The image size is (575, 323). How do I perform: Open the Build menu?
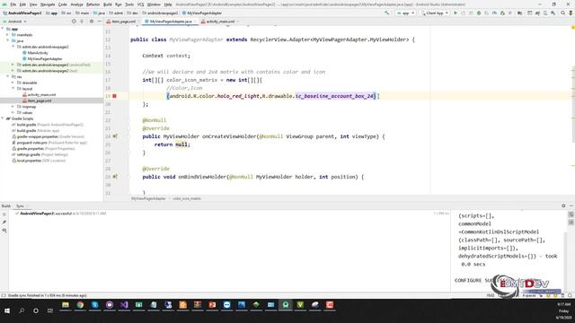click(108, 4)
